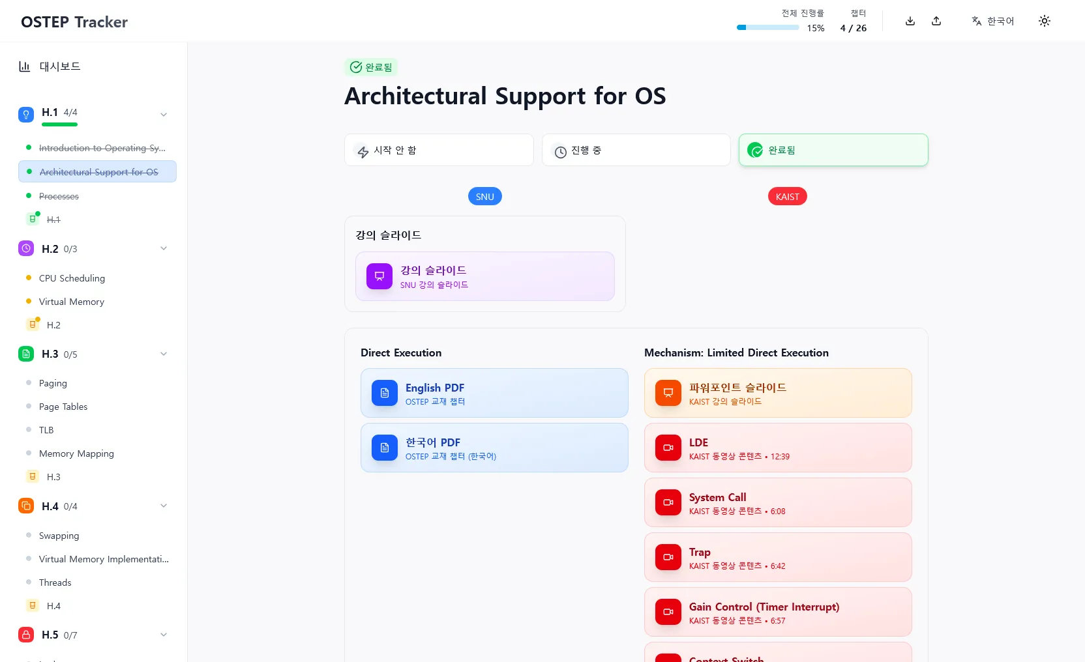Click the purple H.2 clock icon
The image size is (1085, 662).
26,248
